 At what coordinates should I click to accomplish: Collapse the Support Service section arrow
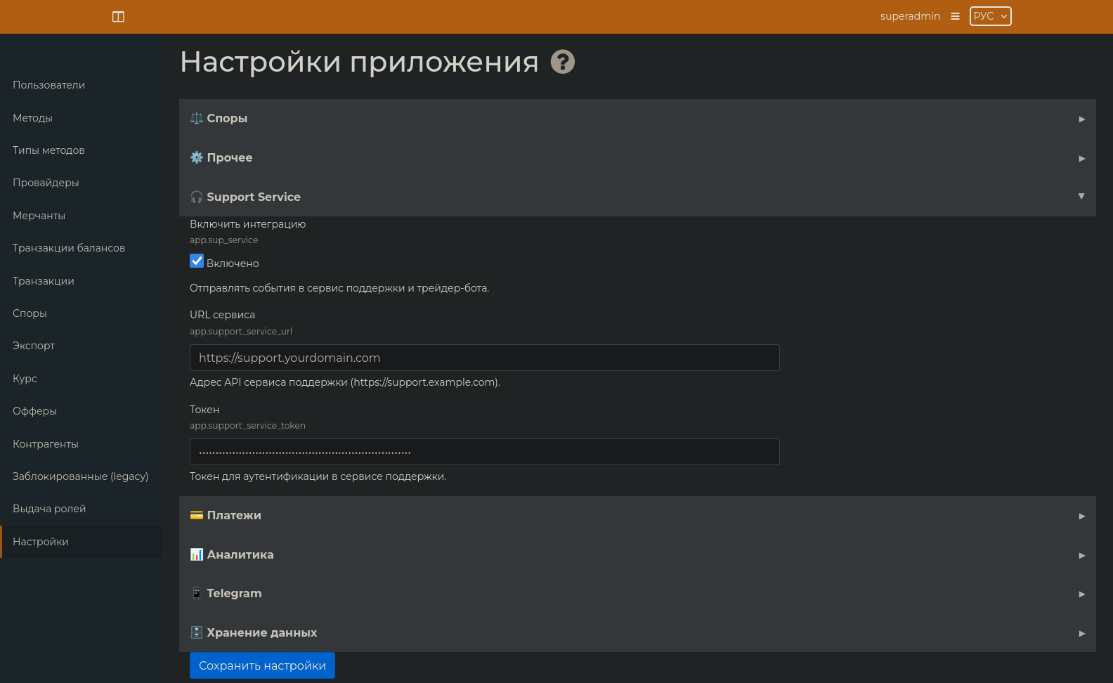point(1081,196)
